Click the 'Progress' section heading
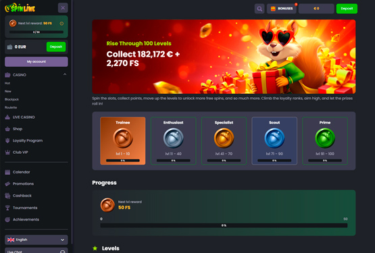 (x=104, y=183)
